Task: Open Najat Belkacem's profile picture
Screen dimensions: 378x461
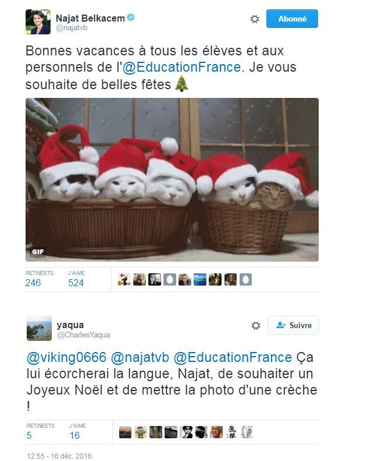Action: [x=38, y=22]
